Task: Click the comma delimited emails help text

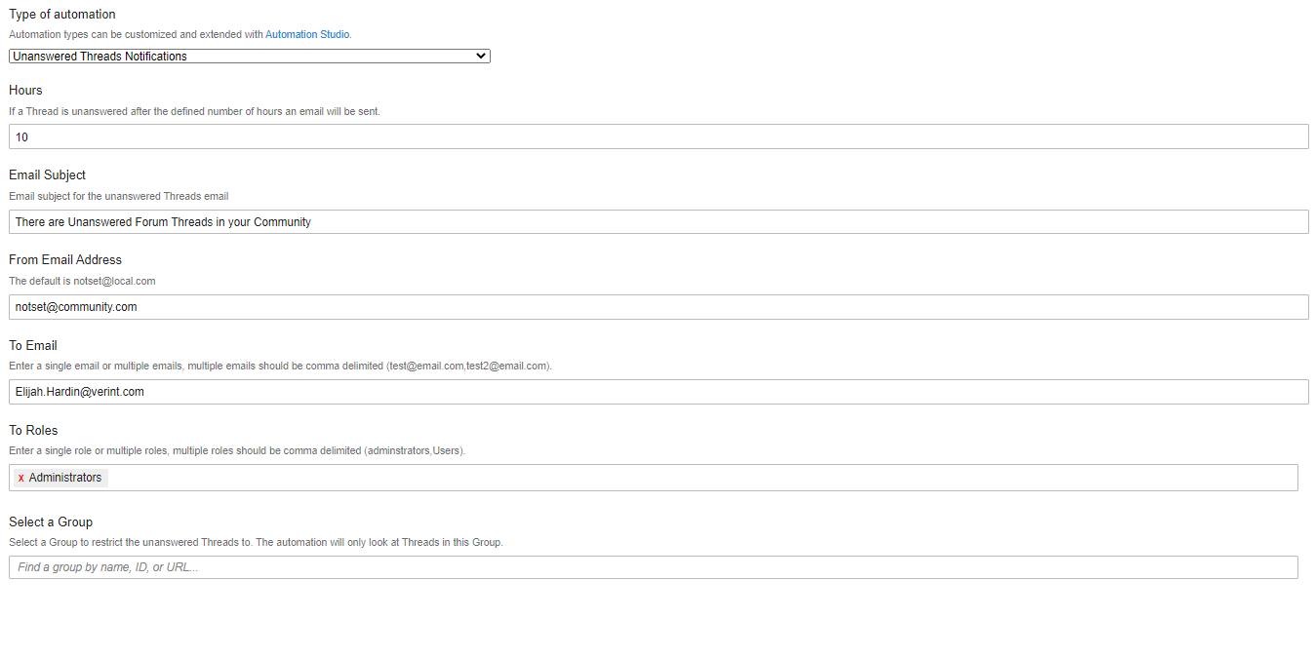Action: 281,366
